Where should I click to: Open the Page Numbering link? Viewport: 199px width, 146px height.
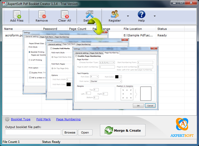pyautogui.click(x=68, y=119)
